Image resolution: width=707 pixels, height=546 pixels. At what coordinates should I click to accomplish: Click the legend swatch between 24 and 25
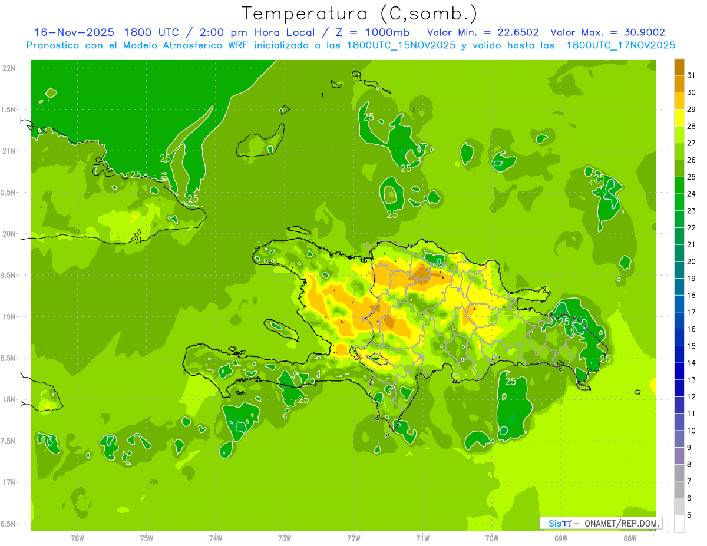point(679,186)
